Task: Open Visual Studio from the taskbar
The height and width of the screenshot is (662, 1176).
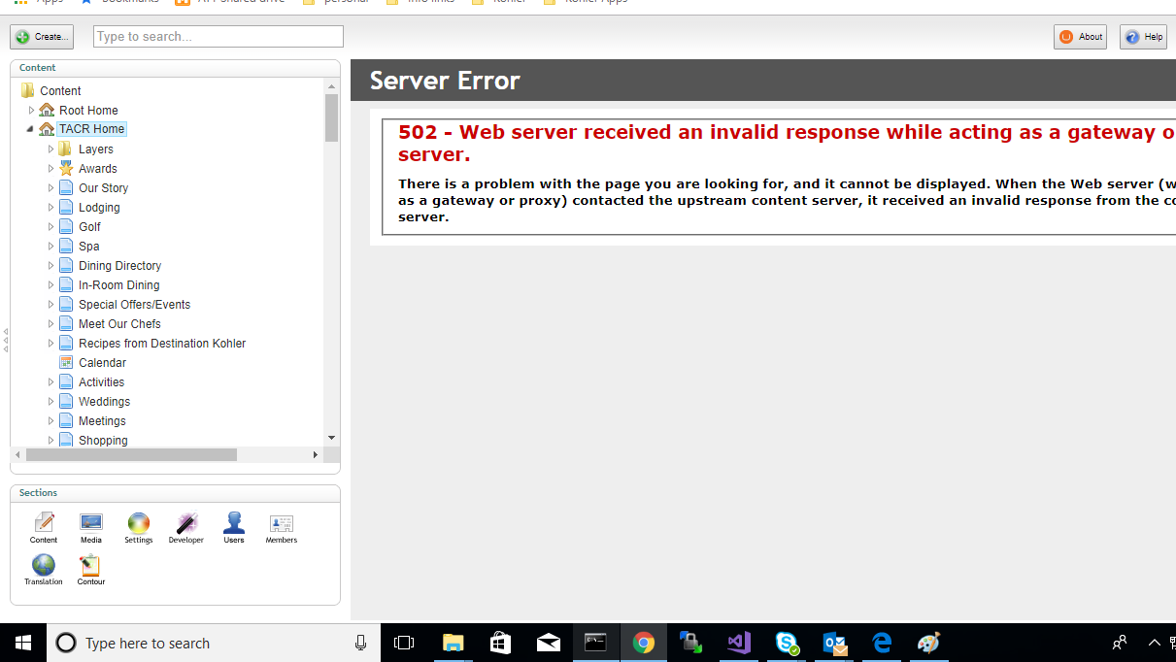Action: 739,643
